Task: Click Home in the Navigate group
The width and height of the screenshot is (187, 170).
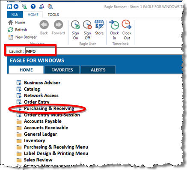Action: coord(17,22)
